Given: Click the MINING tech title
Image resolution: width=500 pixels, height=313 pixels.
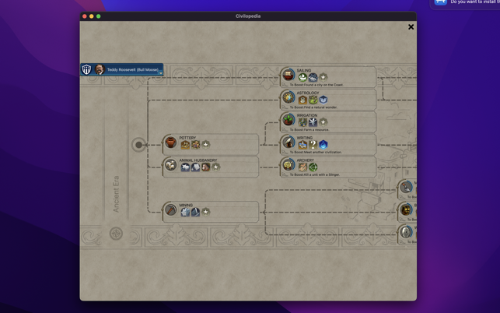Looking at the screenshot, I should tap(186, 206).
